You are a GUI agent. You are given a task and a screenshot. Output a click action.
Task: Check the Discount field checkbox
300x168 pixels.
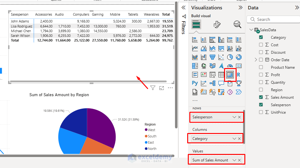click(x=261, y=52)
